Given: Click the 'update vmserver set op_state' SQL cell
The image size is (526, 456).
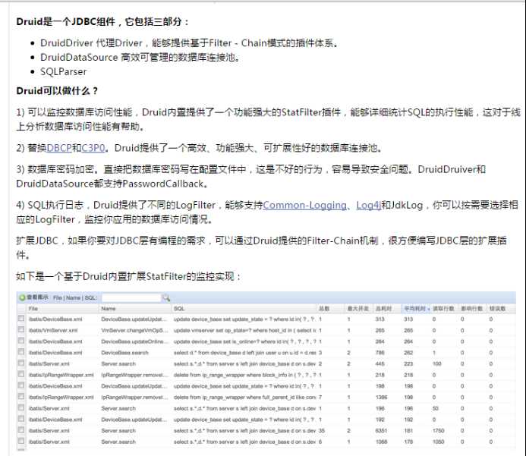Looking at the screenshot, I should click(x=244, y=330).
